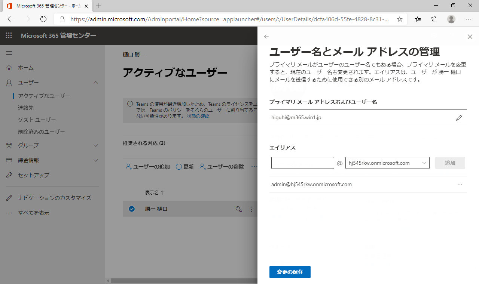Open the browser collections icon
The width and height of the screenshot is (479, 284).
(x=434, y=19)
